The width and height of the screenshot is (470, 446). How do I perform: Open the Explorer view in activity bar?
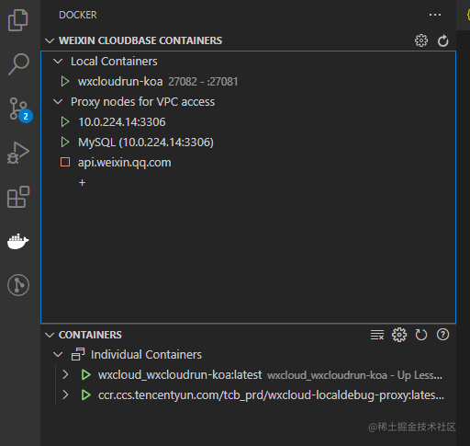click(x=18, y=20)
